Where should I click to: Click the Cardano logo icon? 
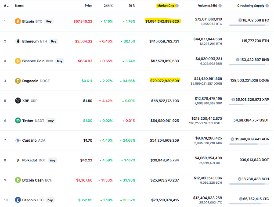coord(18,140)
